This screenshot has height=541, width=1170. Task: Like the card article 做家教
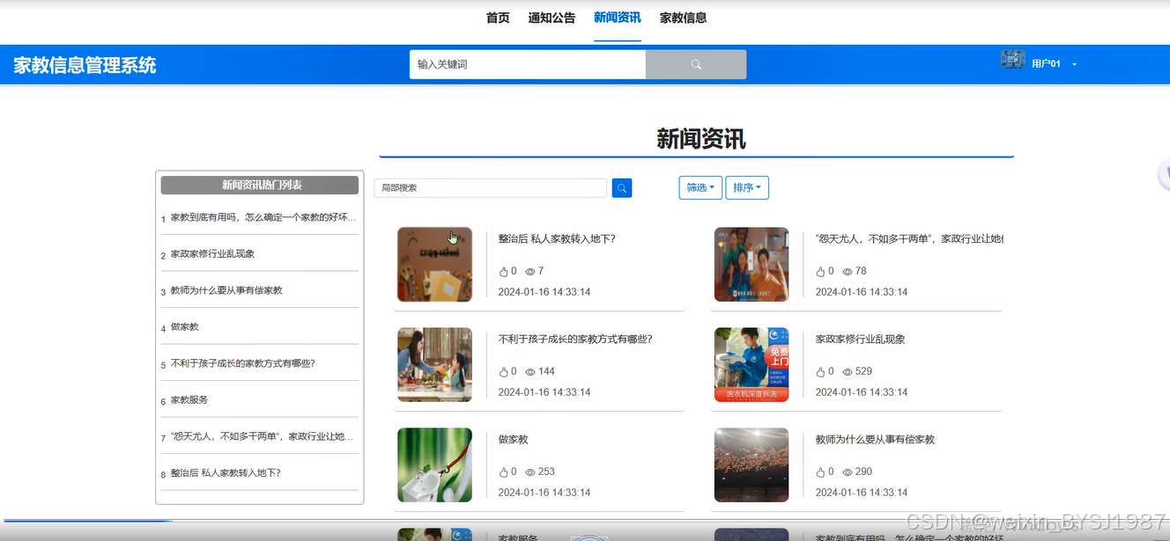pos(503,472)
